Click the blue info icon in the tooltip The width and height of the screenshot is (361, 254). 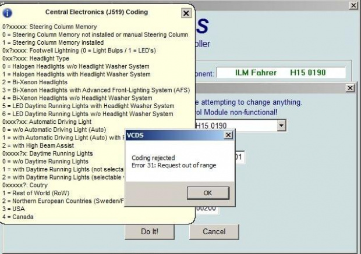(x=8, y=13)
